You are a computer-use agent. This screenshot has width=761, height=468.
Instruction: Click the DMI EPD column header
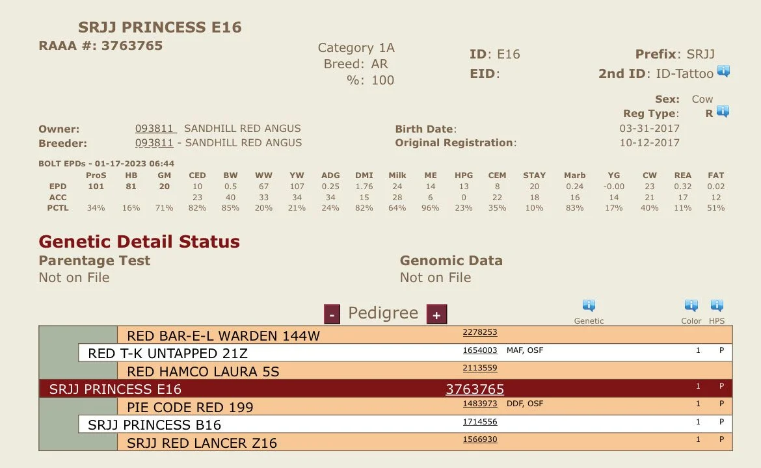364,175
